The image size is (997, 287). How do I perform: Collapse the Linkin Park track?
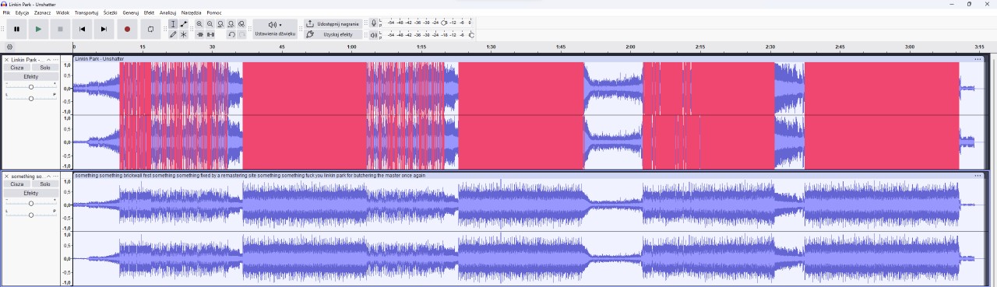point(48,60)
